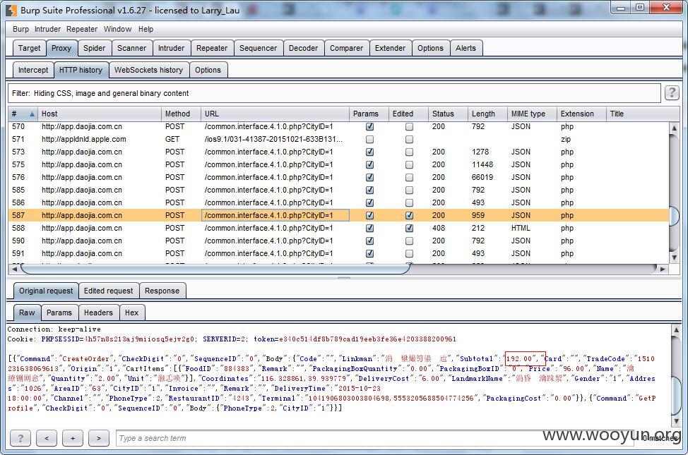688x455 pixels.
Task: Click the filter bar to edit filters
Action: (334, 93)
